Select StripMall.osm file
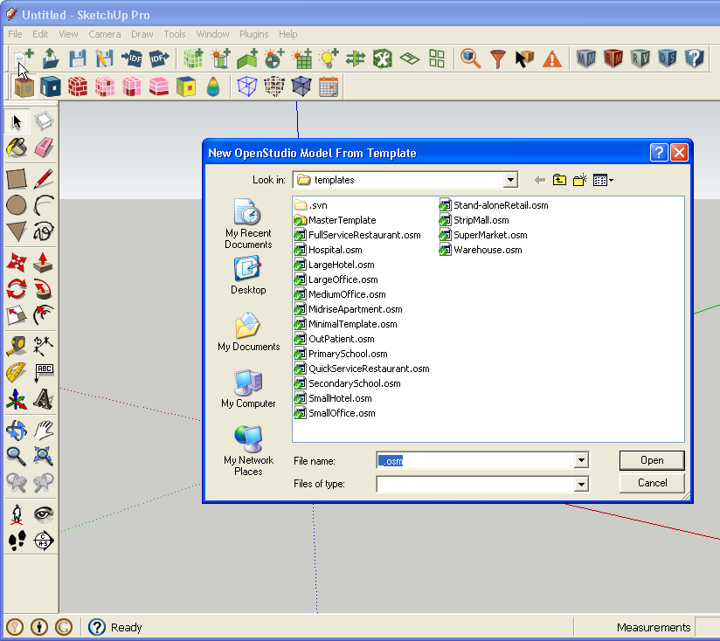The height and width of the screenshot is (641, 720). (x=474, y=220)
